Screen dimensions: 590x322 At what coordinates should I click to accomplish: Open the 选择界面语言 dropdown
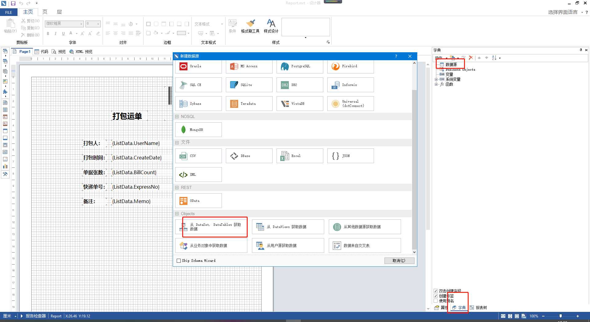(565, 12)
